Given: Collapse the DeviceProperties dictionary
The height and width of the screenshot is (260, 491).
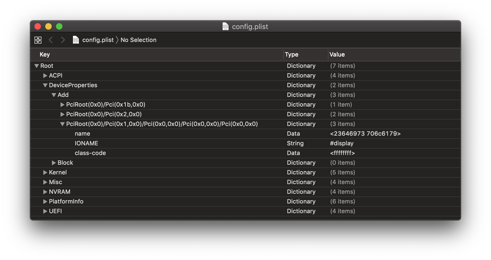Looking at the screenshot, I should 45,85.
